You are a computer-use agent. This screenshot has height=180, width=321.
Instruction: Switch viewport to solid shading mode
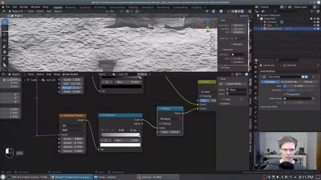(236, 11)
